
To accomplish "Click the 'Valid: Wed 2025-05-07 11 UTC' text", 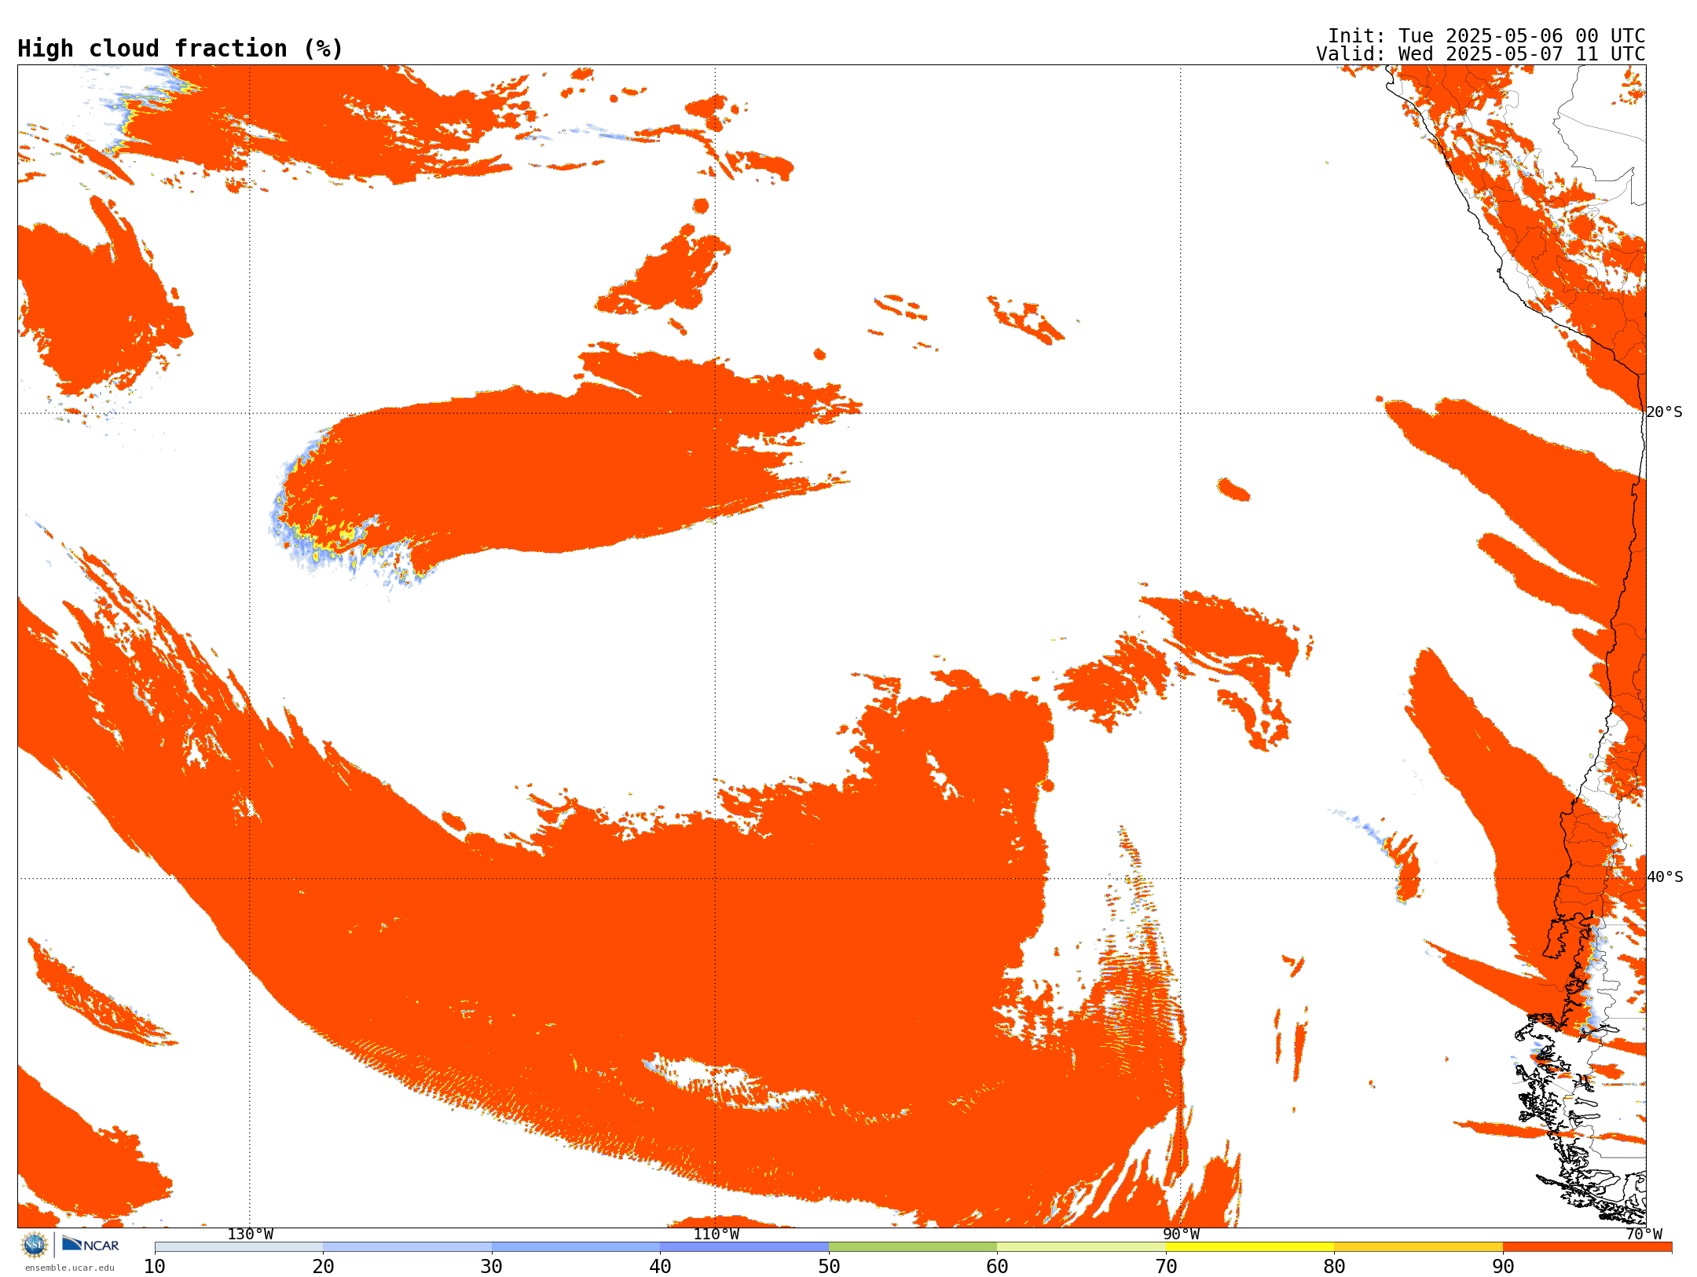I will (1481, 54).
